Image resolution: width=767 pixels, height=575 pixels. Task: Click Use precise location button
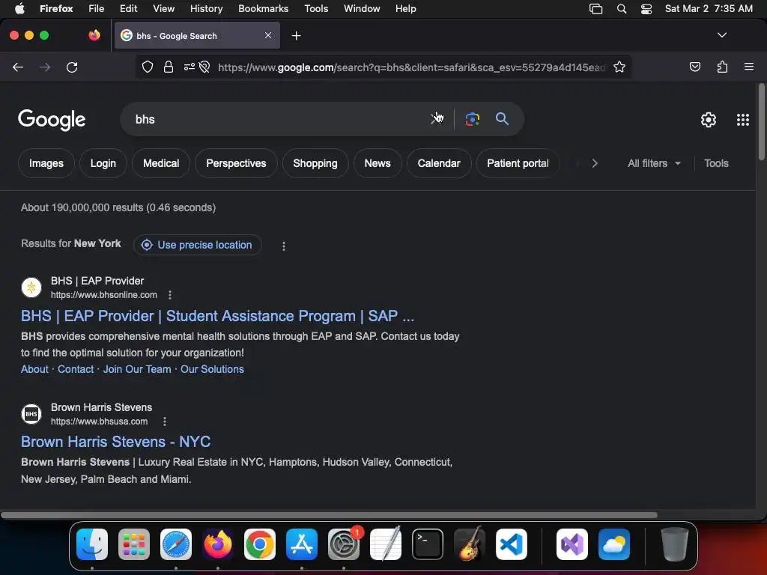click(x=198, y=245)
